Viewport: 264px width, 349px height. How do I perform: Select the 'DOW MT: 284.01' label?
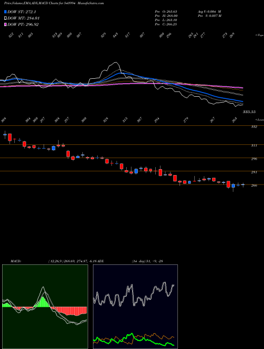click(24, 19)
